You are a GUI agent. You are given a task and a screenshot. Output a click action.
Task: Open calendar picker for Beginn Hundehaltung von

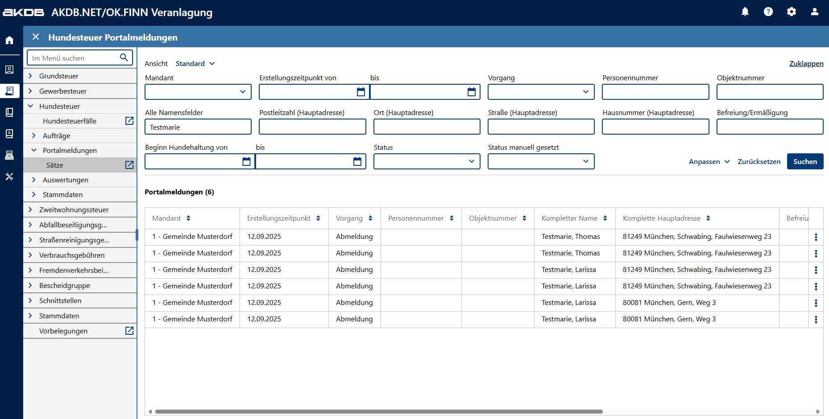(x=246, y=161)
